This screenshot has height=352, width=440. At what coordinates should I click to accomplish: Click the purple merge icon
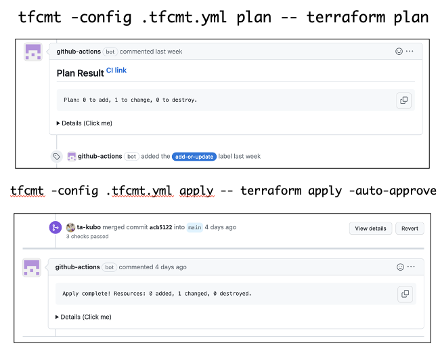point(54,228)
